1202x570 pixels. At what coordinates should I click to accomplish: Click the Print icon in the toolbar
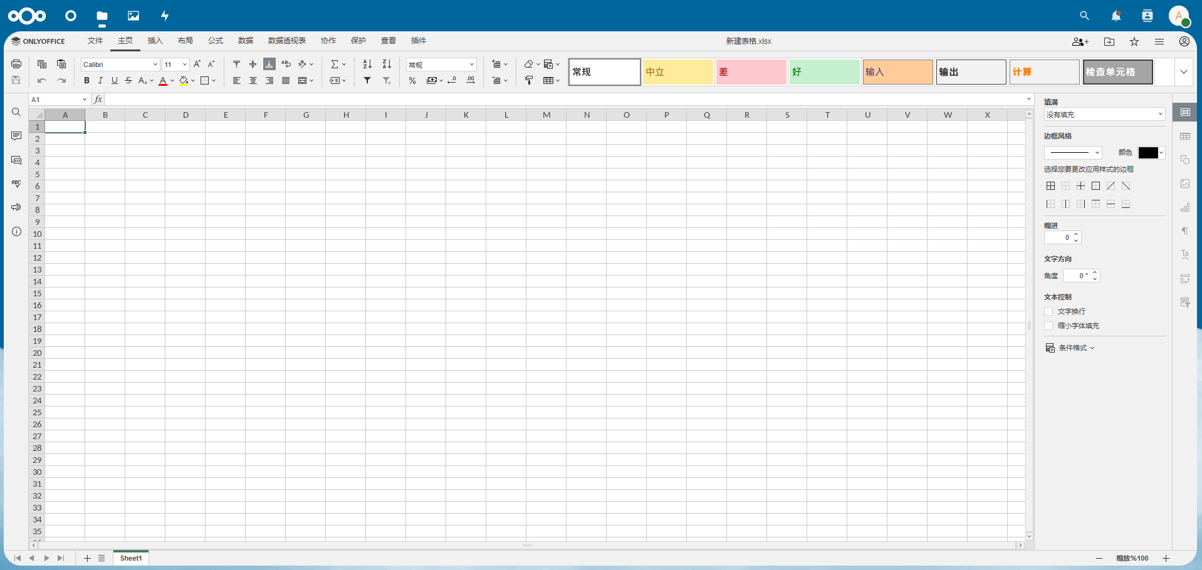coord(16,64)
